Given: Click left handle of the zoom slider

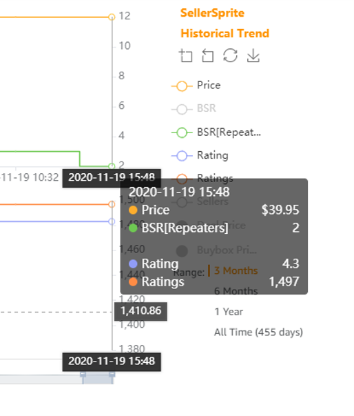Looking at the screenshot, I should 83,375.
